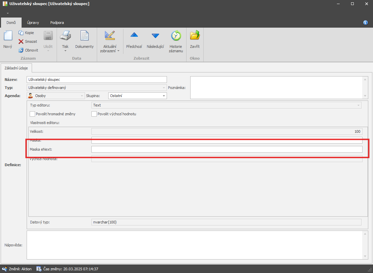
Task: Click the Kopie copy icon
Action: (x=21, y=33)
